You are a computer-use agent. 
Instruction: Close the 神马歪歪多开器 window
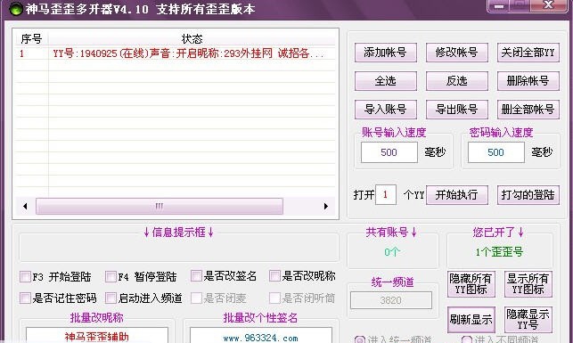pyautogui.click(x=548, y=6)
